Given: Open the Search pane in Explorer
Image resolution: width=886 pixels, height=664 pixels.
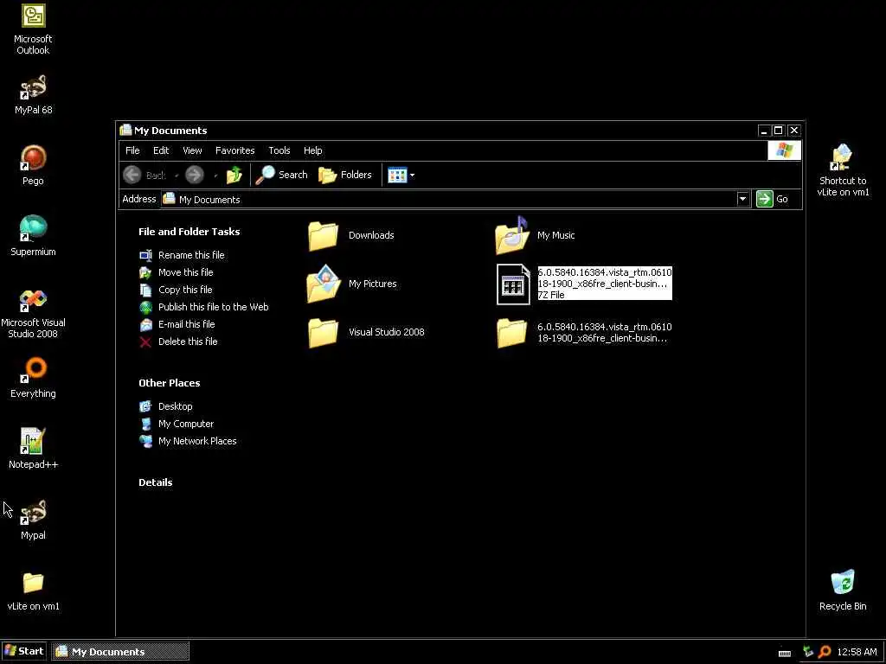Looking at the screenshot, I should 281,175.
